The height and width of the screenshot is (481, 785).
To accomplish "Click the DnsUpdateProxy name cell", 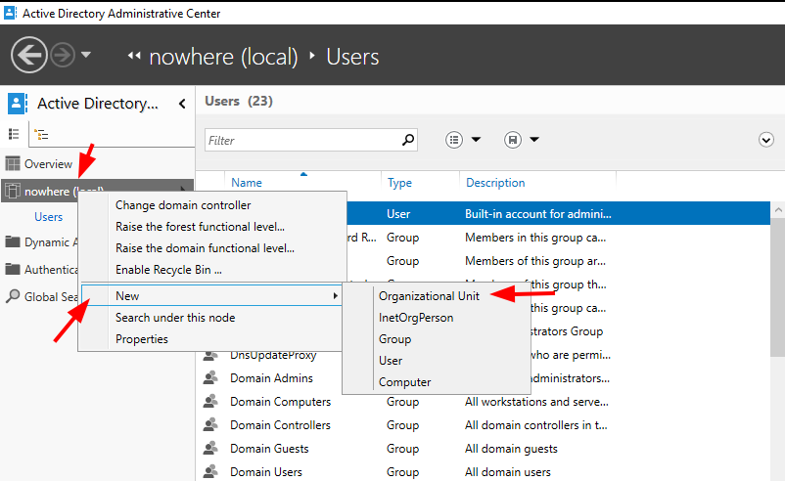I will (x=273, y=356).
